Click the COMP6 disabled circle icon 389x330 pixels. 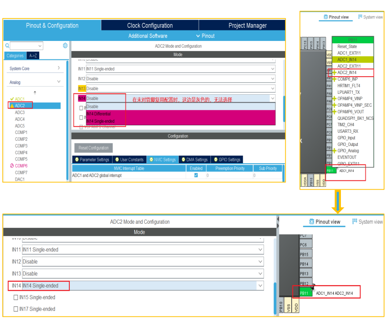tap(12, 166)
